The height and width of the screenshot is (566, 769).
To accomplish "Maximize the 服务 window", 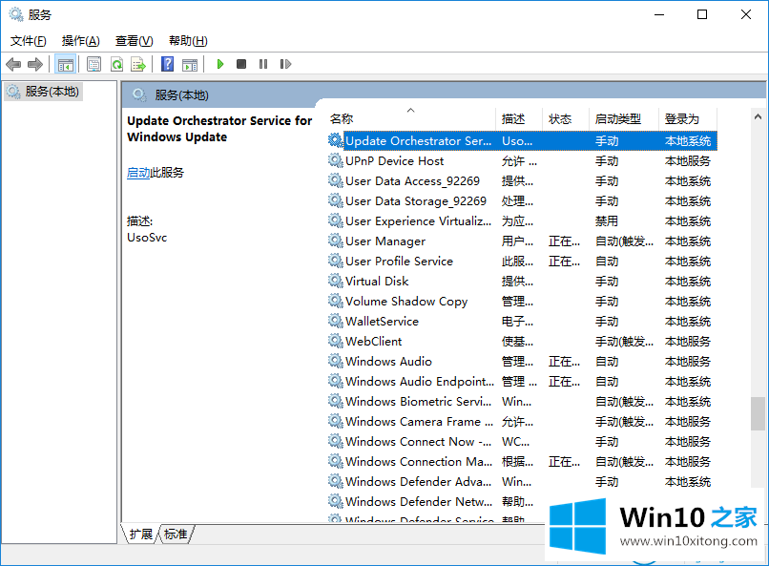I will [x=702, y=14].
